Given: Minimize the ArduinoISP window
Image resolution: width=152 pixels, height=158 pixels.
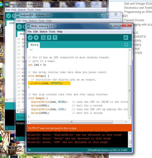Looking at the screenshot, I should click(x=102, y=15).
